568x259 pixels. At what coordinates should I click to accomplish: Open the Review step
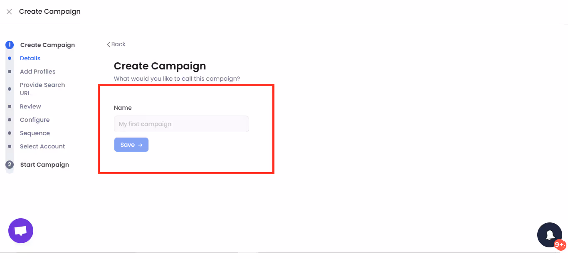coord(30,106)
